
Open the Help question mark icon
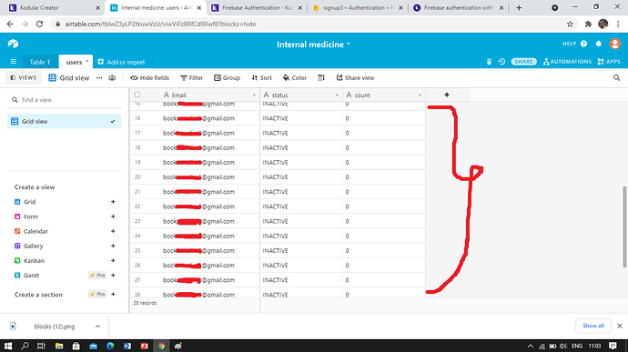tap(584, 44)
